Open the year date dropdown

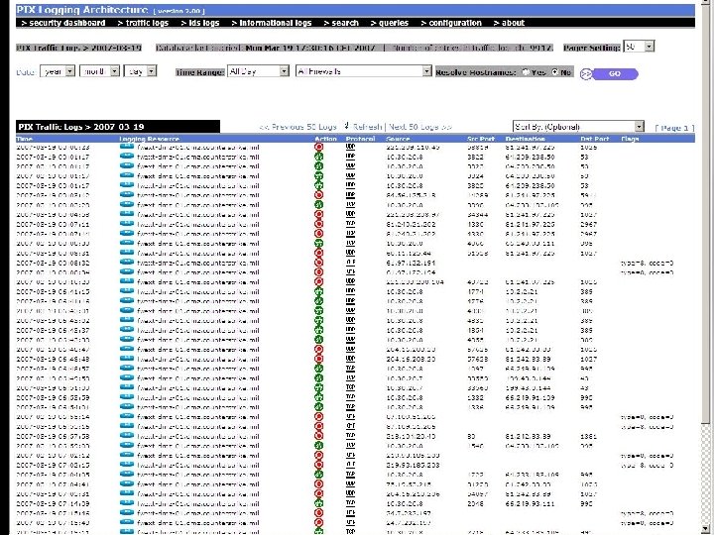[58, 71]
